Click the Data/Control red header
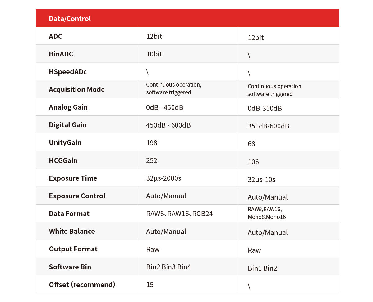This screenshot has width=373, height=302. coord(187,18)
